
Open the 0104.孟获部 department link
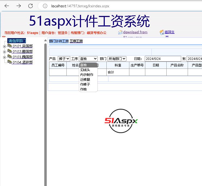(23, 62)
